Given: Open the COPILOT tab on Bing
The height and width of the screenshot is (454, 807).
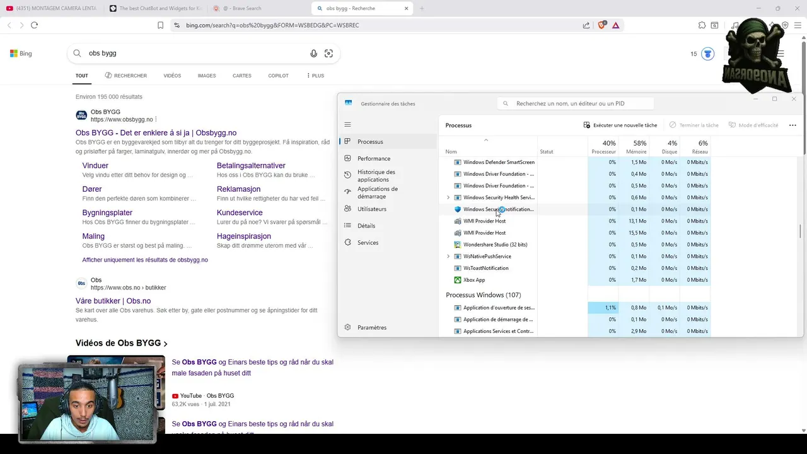Looking at the screenshot, I should [x=279, y=76].
